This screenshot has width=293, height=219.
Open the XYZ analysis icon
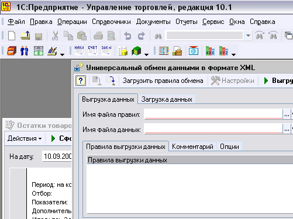pos(223,51)
